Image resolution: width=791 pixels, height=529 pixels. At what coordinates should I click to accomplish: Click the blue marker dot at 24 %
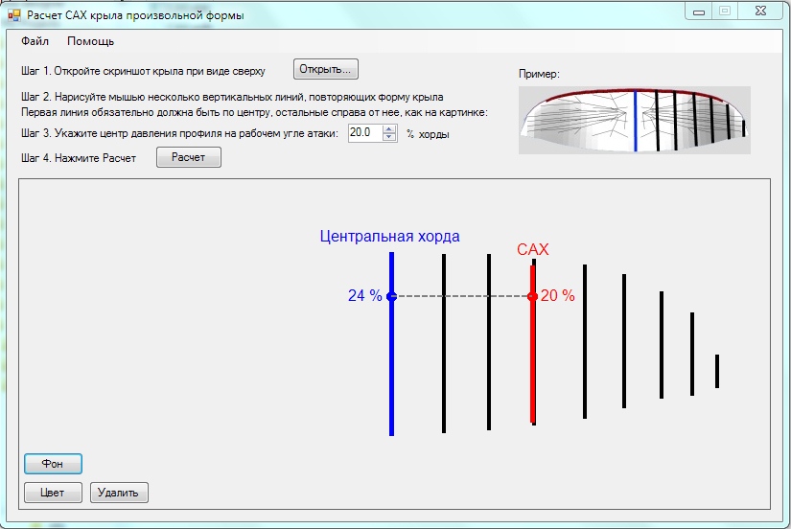click(x=391, y=297)
